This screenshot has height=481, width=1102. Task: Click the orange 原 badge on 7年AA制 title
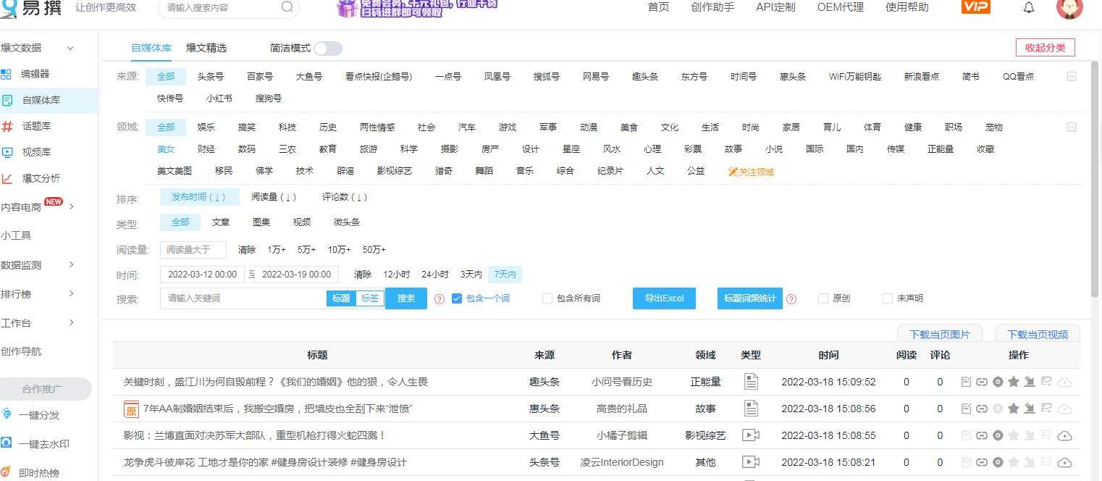click(131, 409)
